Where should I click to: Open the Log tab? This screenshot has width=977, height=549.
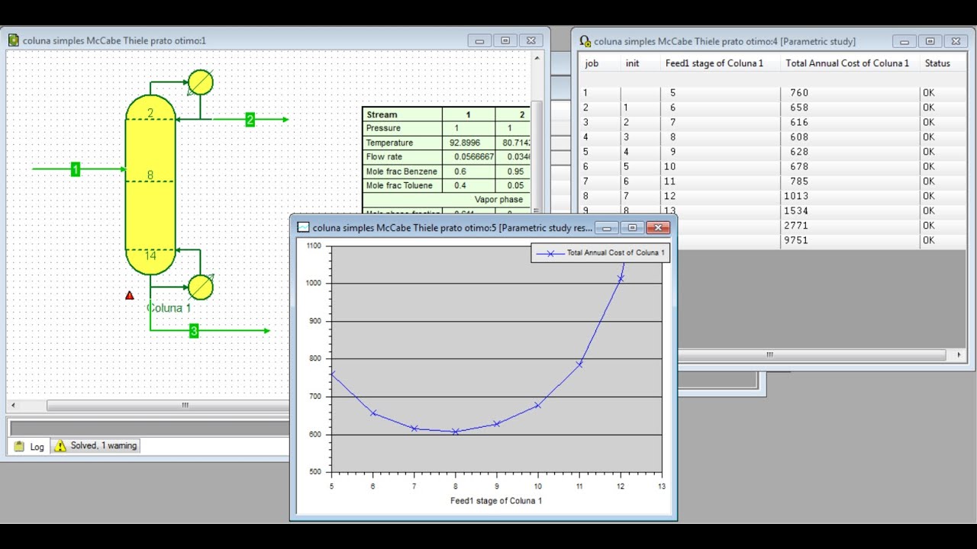(29, 446)
